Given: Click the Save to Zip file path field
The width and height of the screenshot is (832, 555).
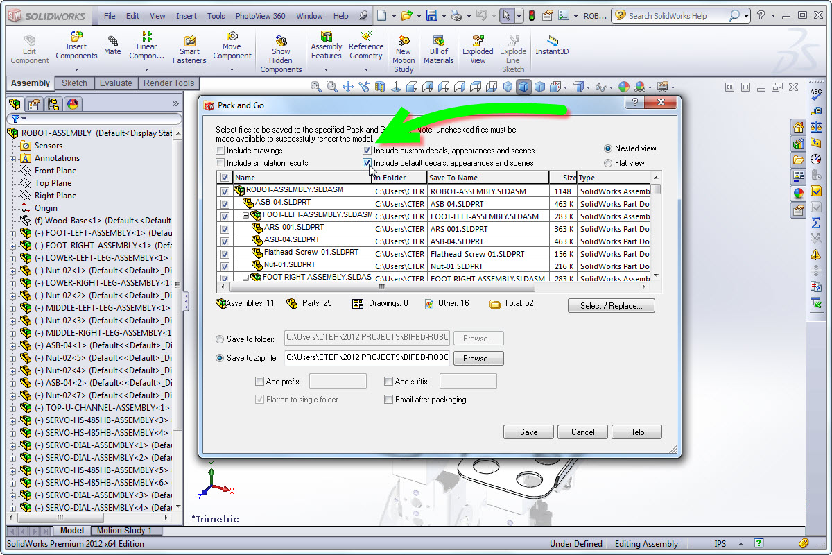Looking at the screenshot, I should (367, 358).
